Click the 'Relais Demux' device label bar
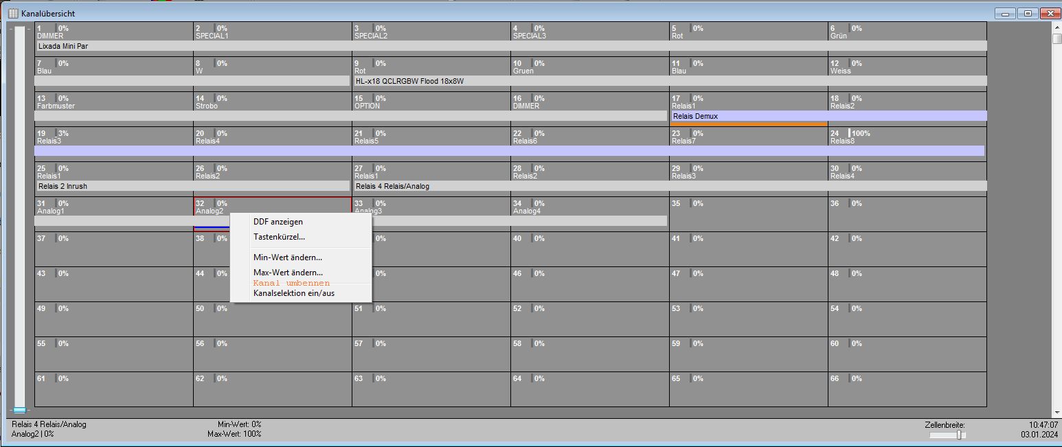Image resolution: width=1062 pixels, height=447 pixels. click(828, 116)
